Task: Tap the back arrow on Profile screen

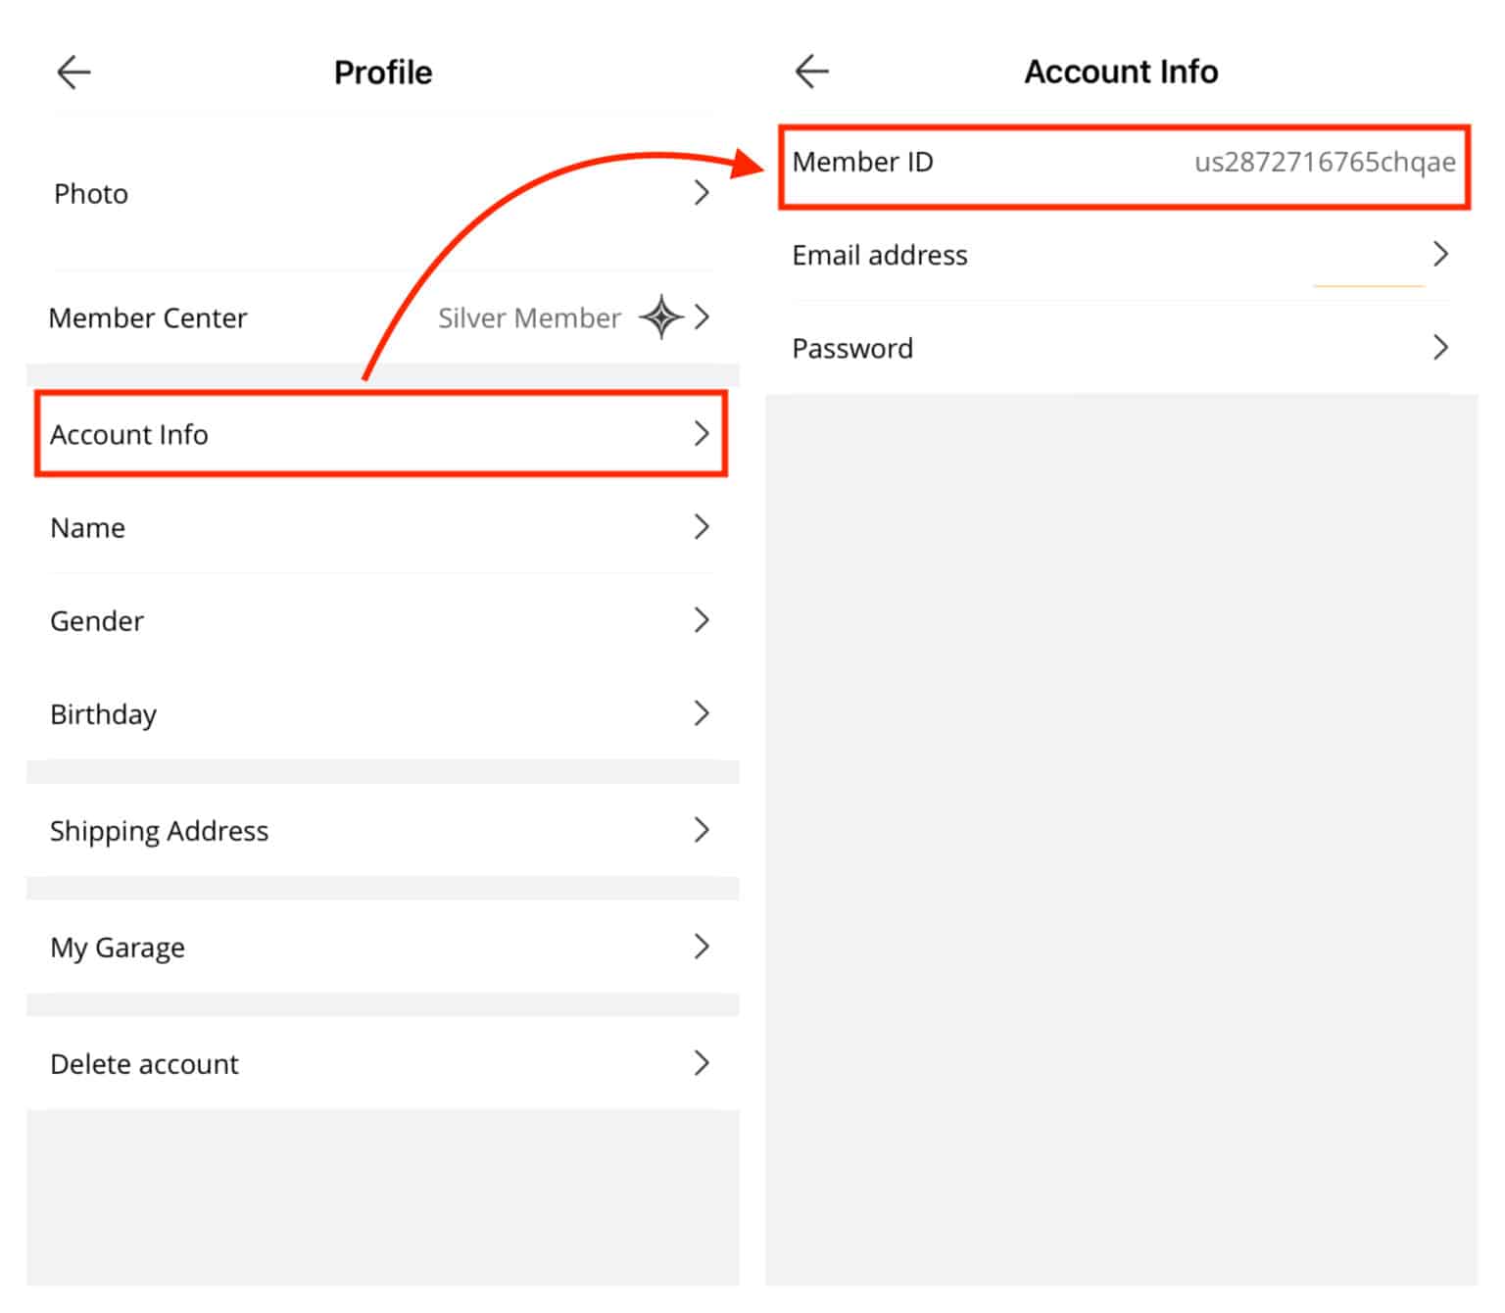Action: tap(73, 72)
